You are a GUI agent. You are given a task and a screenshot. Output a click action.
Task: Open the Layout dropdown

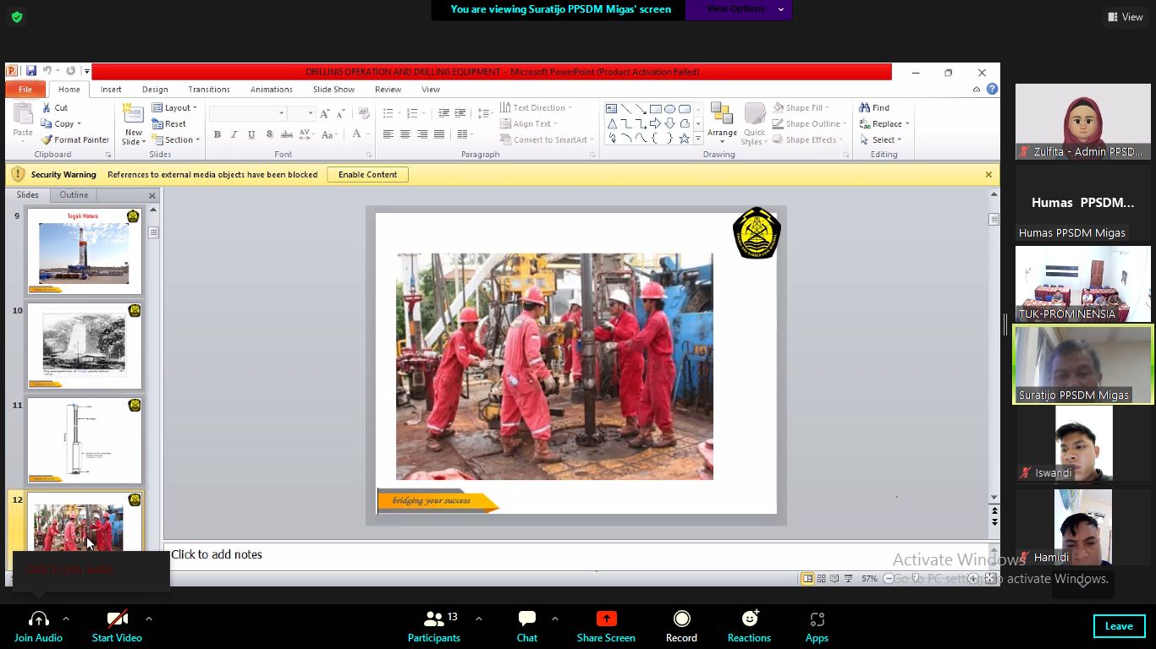pos(174,107)
